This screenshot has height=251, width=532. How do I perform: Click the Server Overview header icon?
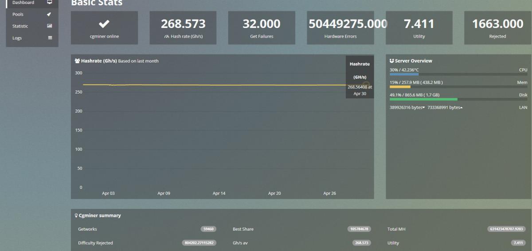(x=391, y=61)
